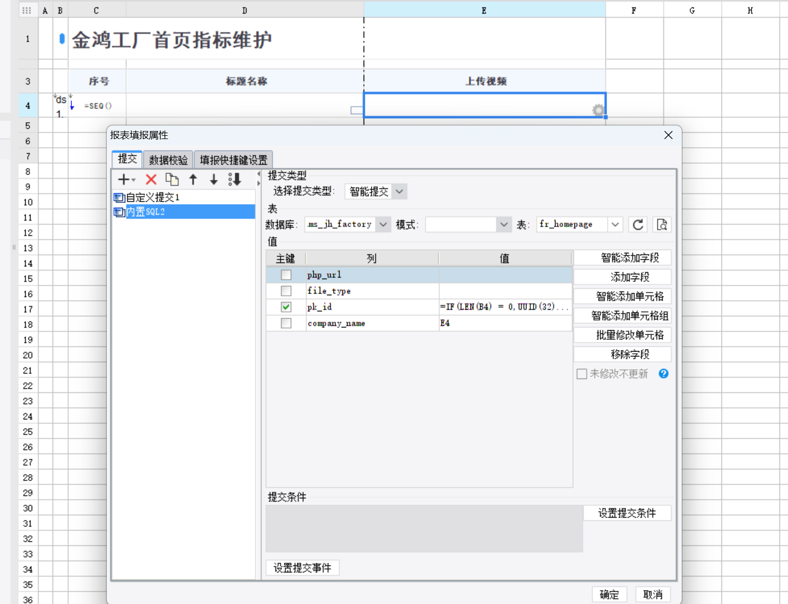
Task: Enable the 未修改不更新 checkbox
Action: coord(582,374)
